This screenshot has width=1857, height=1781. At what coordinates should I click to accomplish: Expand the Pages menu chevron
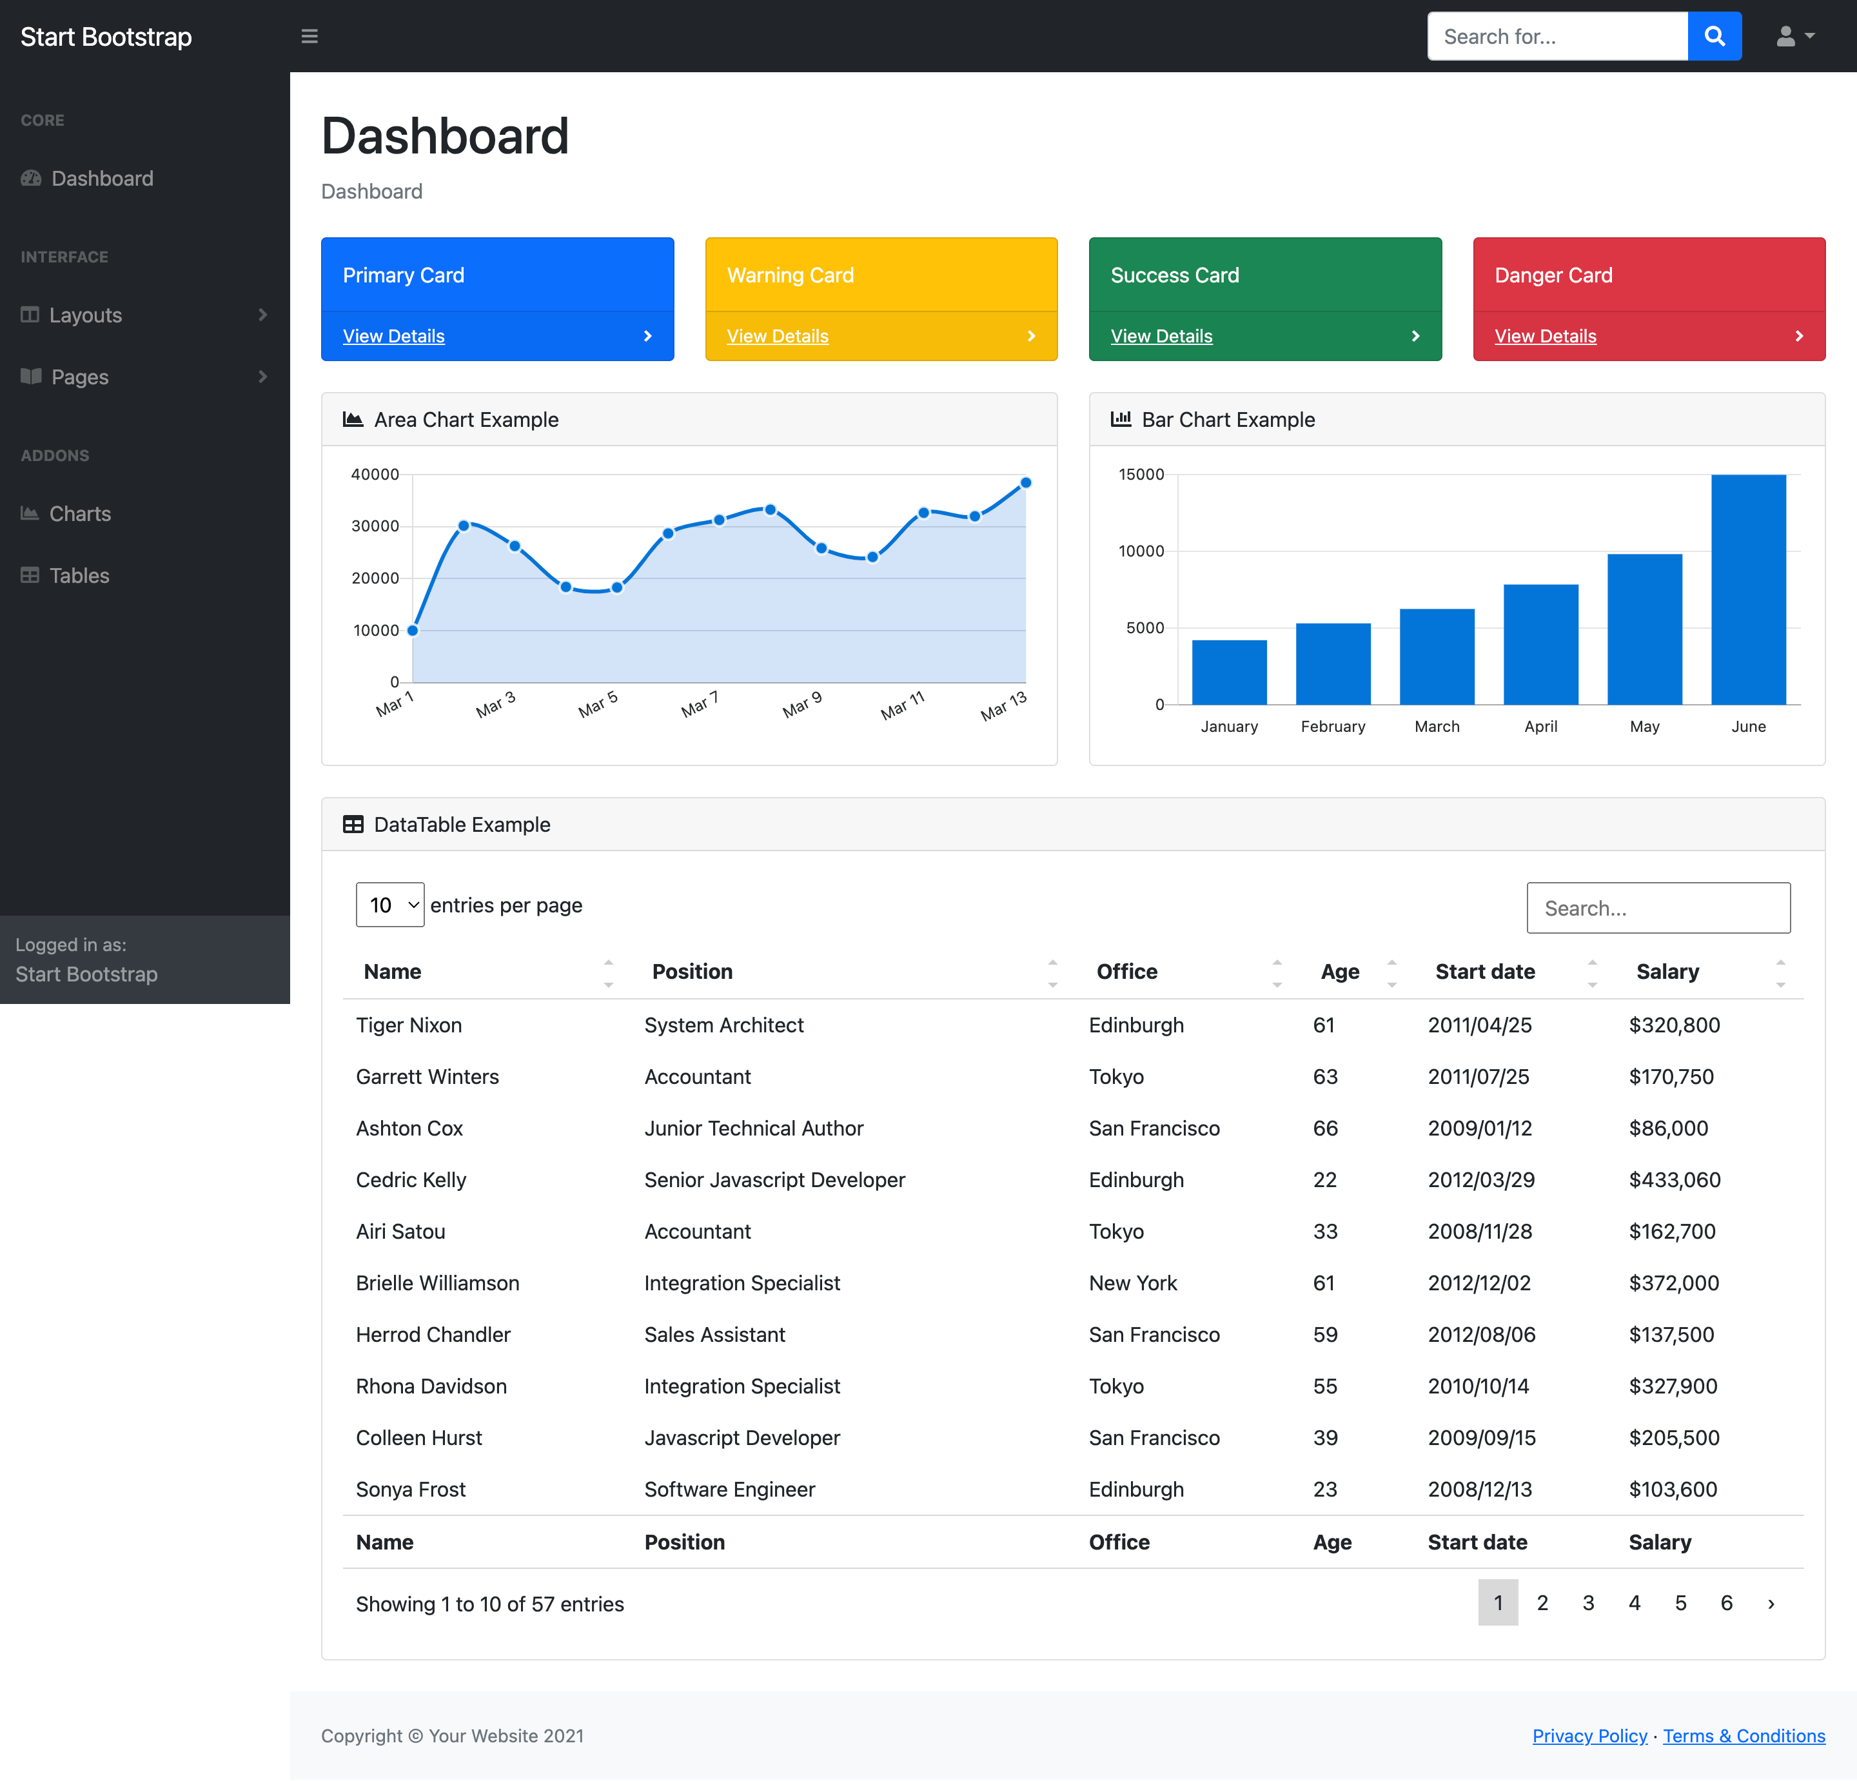(262, 376)
